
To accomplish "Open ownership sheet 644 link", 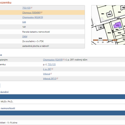I will [24, 22].
